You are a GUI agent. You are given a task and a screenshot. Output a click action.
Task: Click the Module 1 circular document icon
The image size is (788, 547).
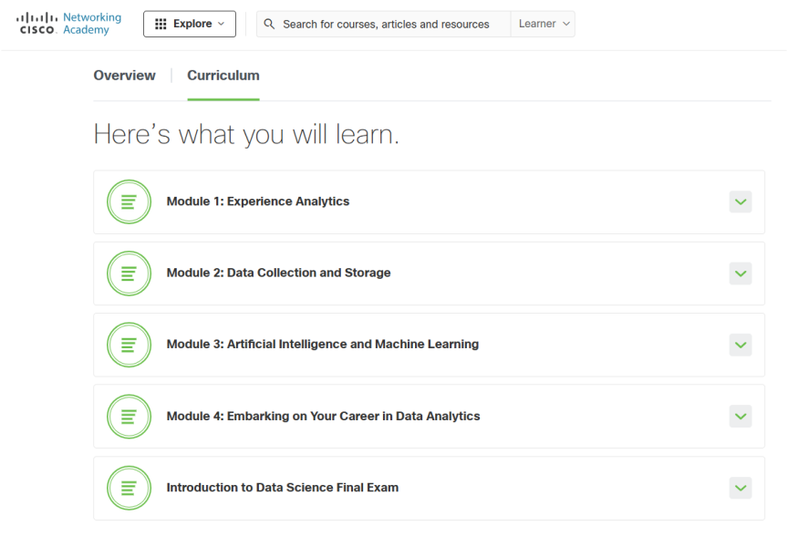[130, 201]
